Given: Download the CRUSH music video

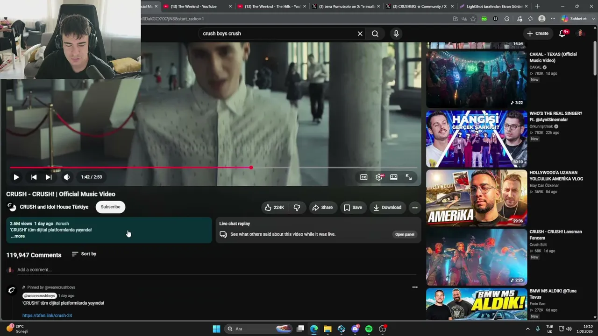Looking at the screenshot, I should tap(387, 208).
